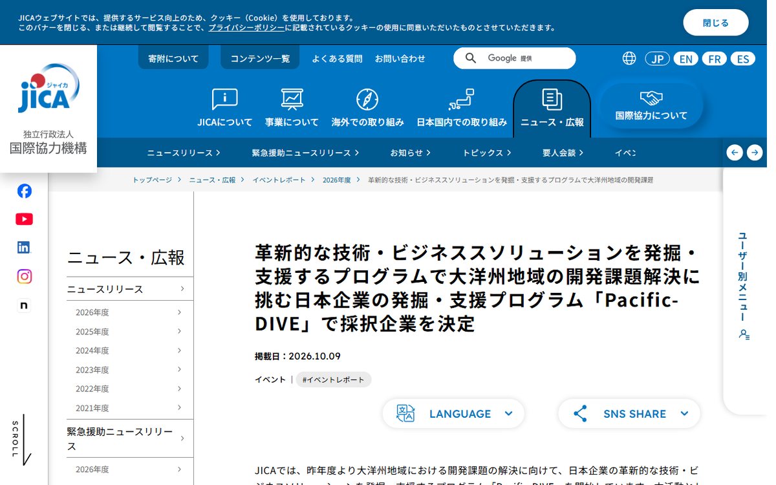Image resolution: width=776 pixels, height=485 pixels.
Task: Open JICA LinkedIn page icon
Action: click(24, 247)
